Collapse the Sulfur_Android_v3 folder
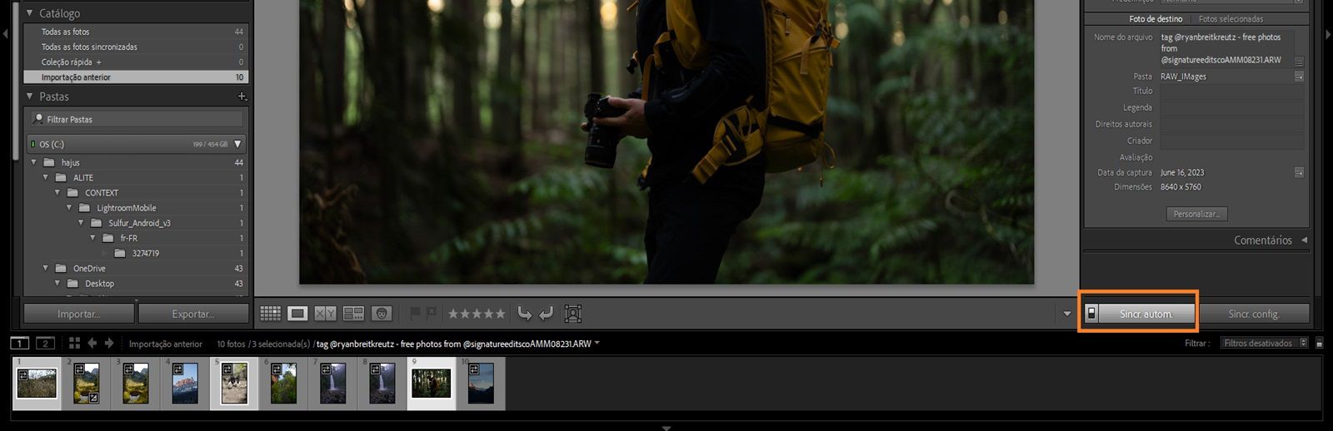1333x431 pixels. [81, 223]
